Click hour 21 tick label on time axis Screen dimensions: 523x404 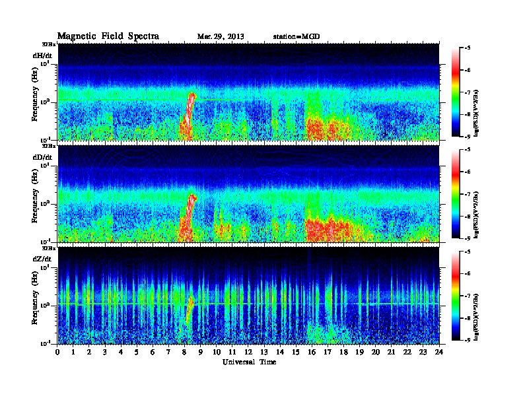(392, 352)
